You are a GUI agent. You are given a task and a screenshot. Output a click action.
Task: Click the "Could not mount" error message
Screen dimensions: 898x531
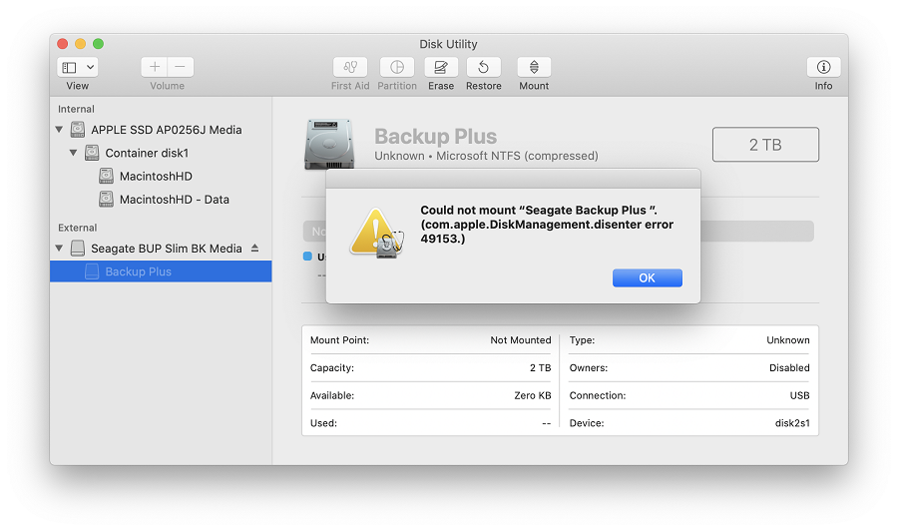coord(547,225)
